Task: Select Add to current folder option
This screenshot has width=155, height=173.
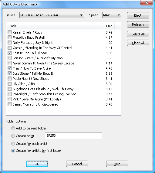Action: tap(13, 128)
